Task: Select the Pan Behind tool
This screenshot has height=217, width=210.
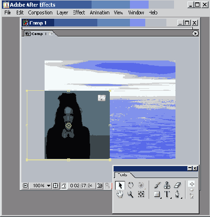Action: [x=141, y=194]
